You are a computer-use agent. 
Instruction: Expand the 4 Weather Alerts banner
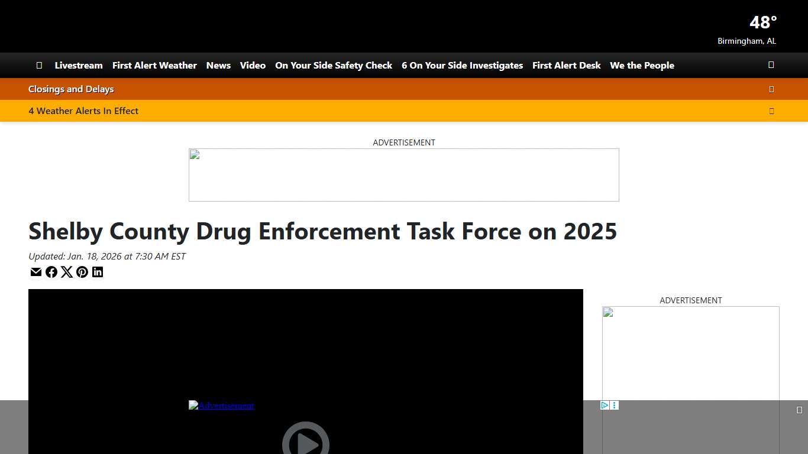point(771,111)
